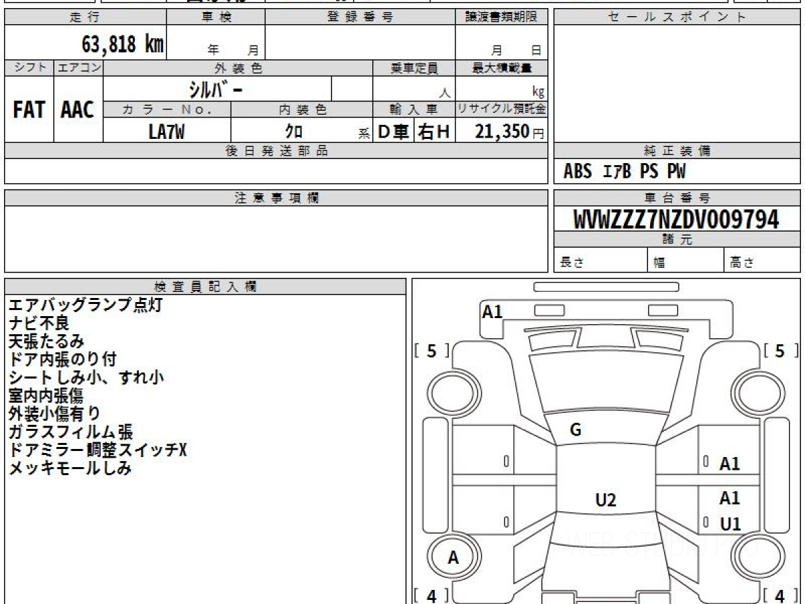Select the エアバッグランプ点灯 note
The height and width of the screenshot is (604, 805).
point(85,305)
